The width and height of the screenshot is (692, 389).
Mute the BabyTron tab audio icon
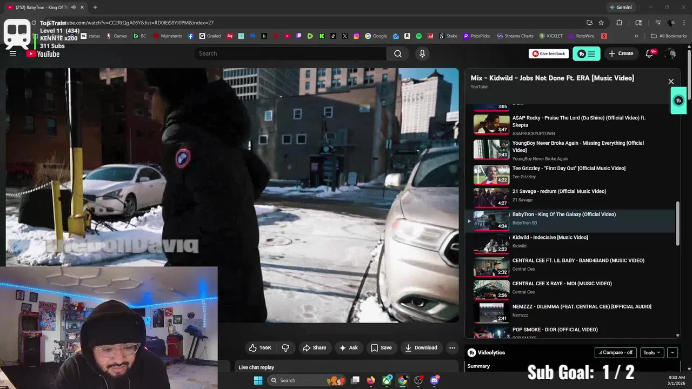(73, 8)
